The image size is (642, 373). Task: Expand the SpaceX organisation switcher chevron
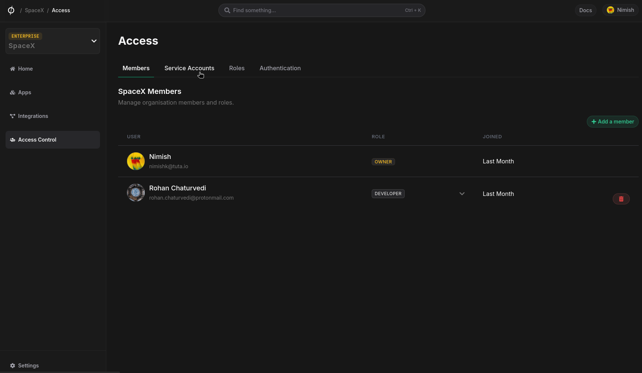tap(94, 41)
